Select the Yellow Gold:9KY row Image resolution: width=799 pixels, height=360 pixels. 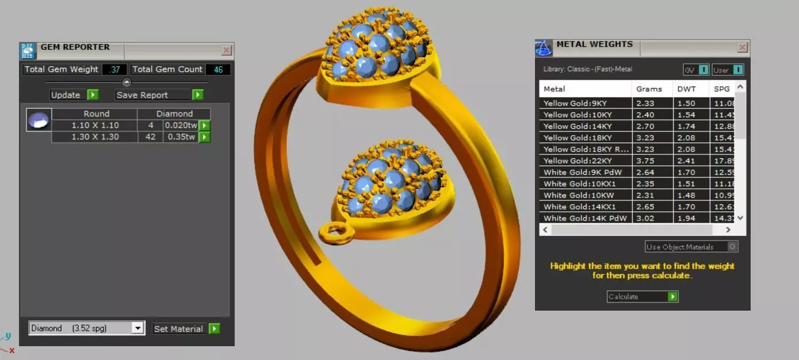pyautogui.click(x=637, y=103)
